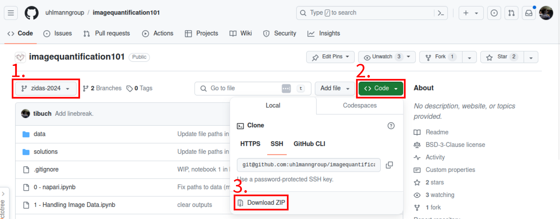Image resolution: width=560 pixels, height=219 pixels.
Task: Open the Fix paths to data commit message
Action: (x=203, y=187)
